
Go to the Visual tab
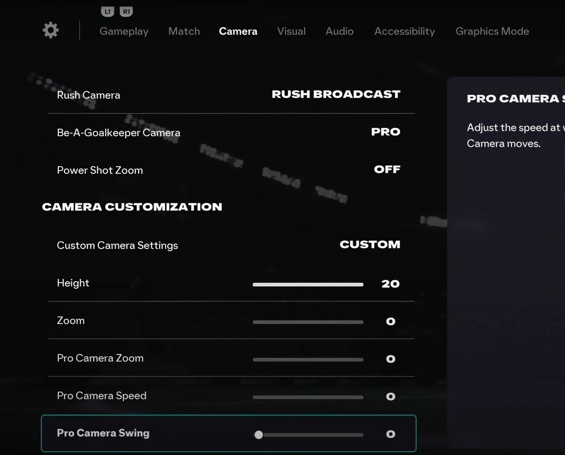coord(291,31)
